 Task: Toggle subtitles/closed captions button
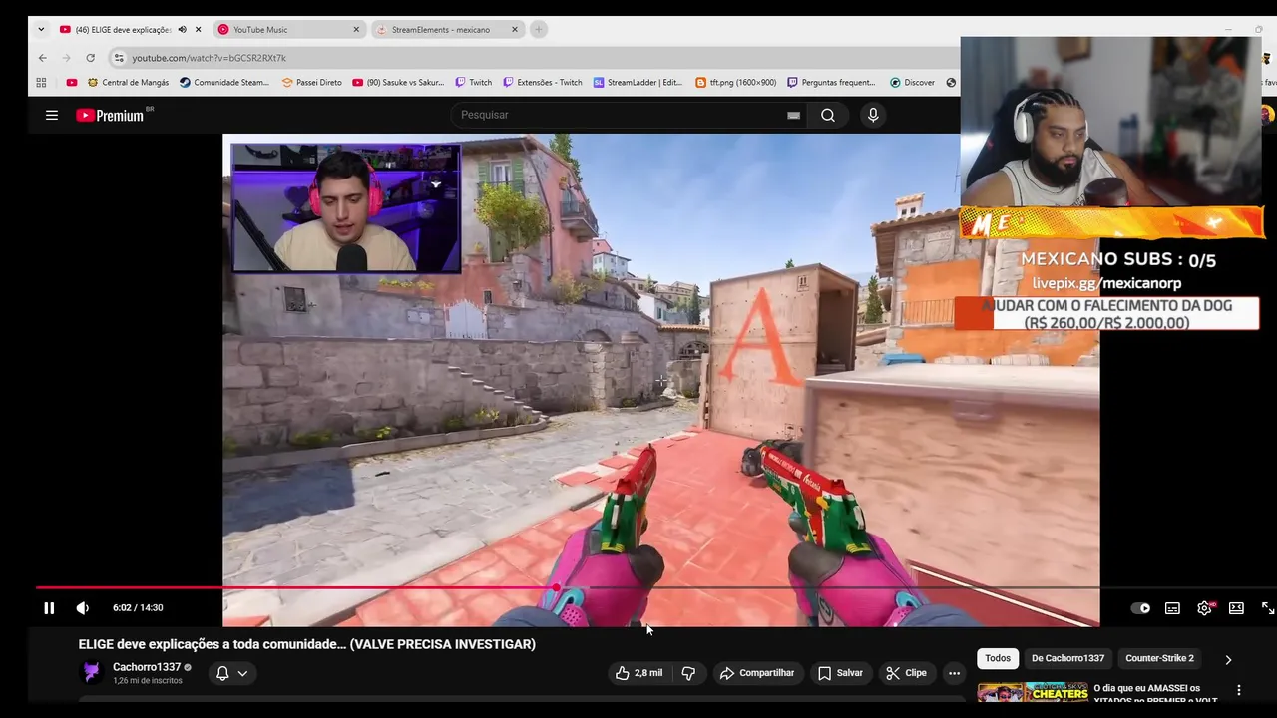(1172, 608)
